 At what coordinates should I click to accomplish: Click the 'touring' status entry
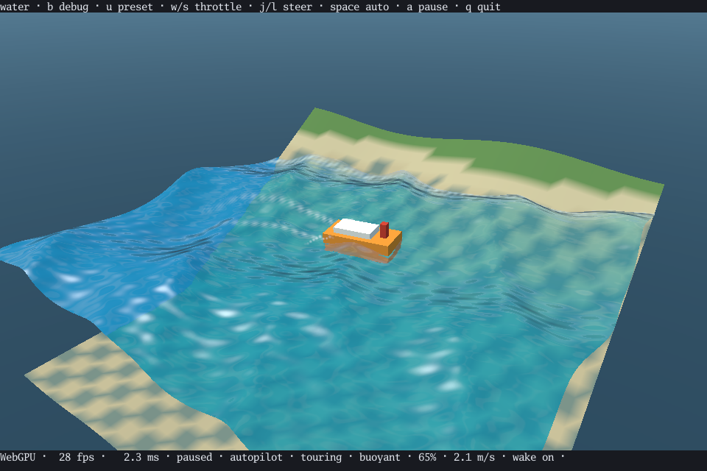[321, 457]
